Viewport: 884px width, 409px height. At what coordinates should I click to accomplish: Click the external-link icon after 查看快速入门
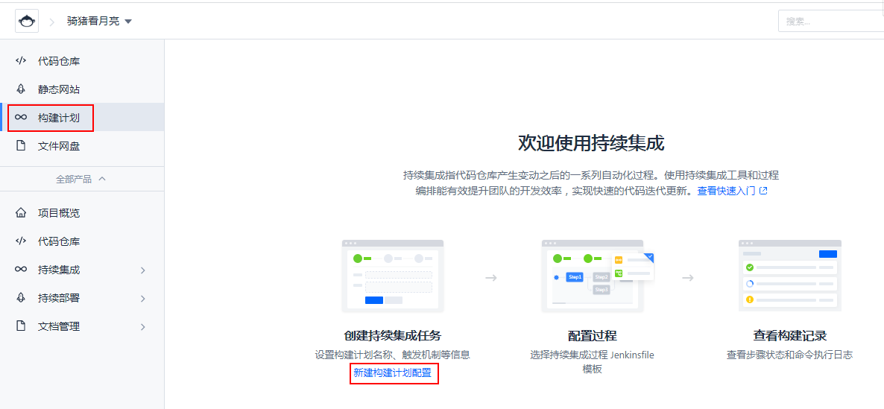[763, 191]
